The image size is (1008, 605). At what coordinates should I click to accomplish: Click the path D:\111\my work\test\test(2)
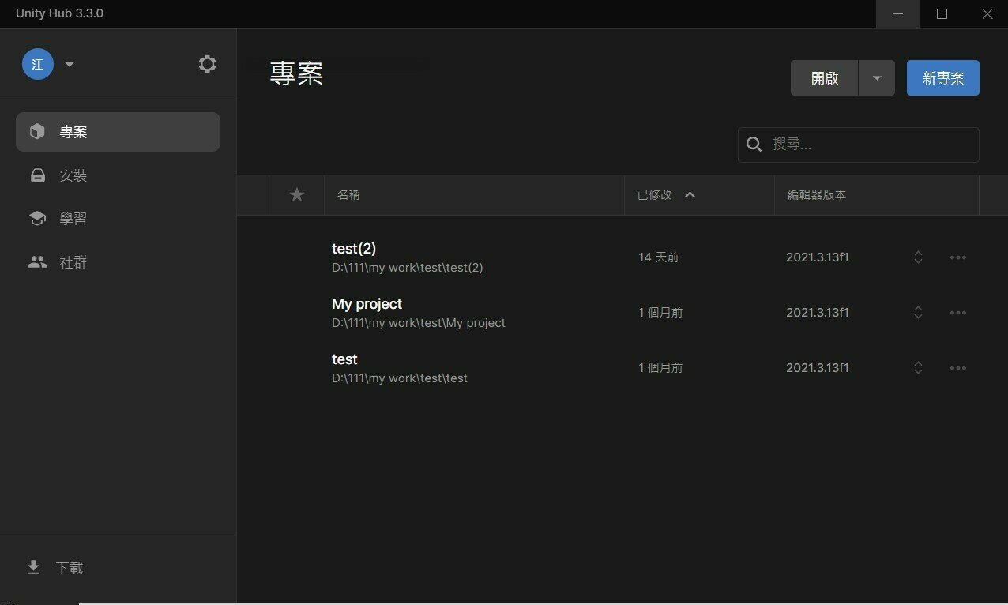point(408,268)
